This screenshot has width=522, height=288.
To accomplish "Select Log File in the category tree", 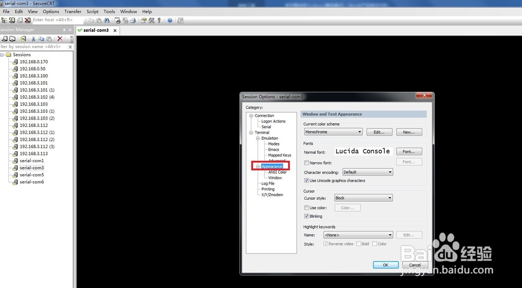I will tap(268, 184).
